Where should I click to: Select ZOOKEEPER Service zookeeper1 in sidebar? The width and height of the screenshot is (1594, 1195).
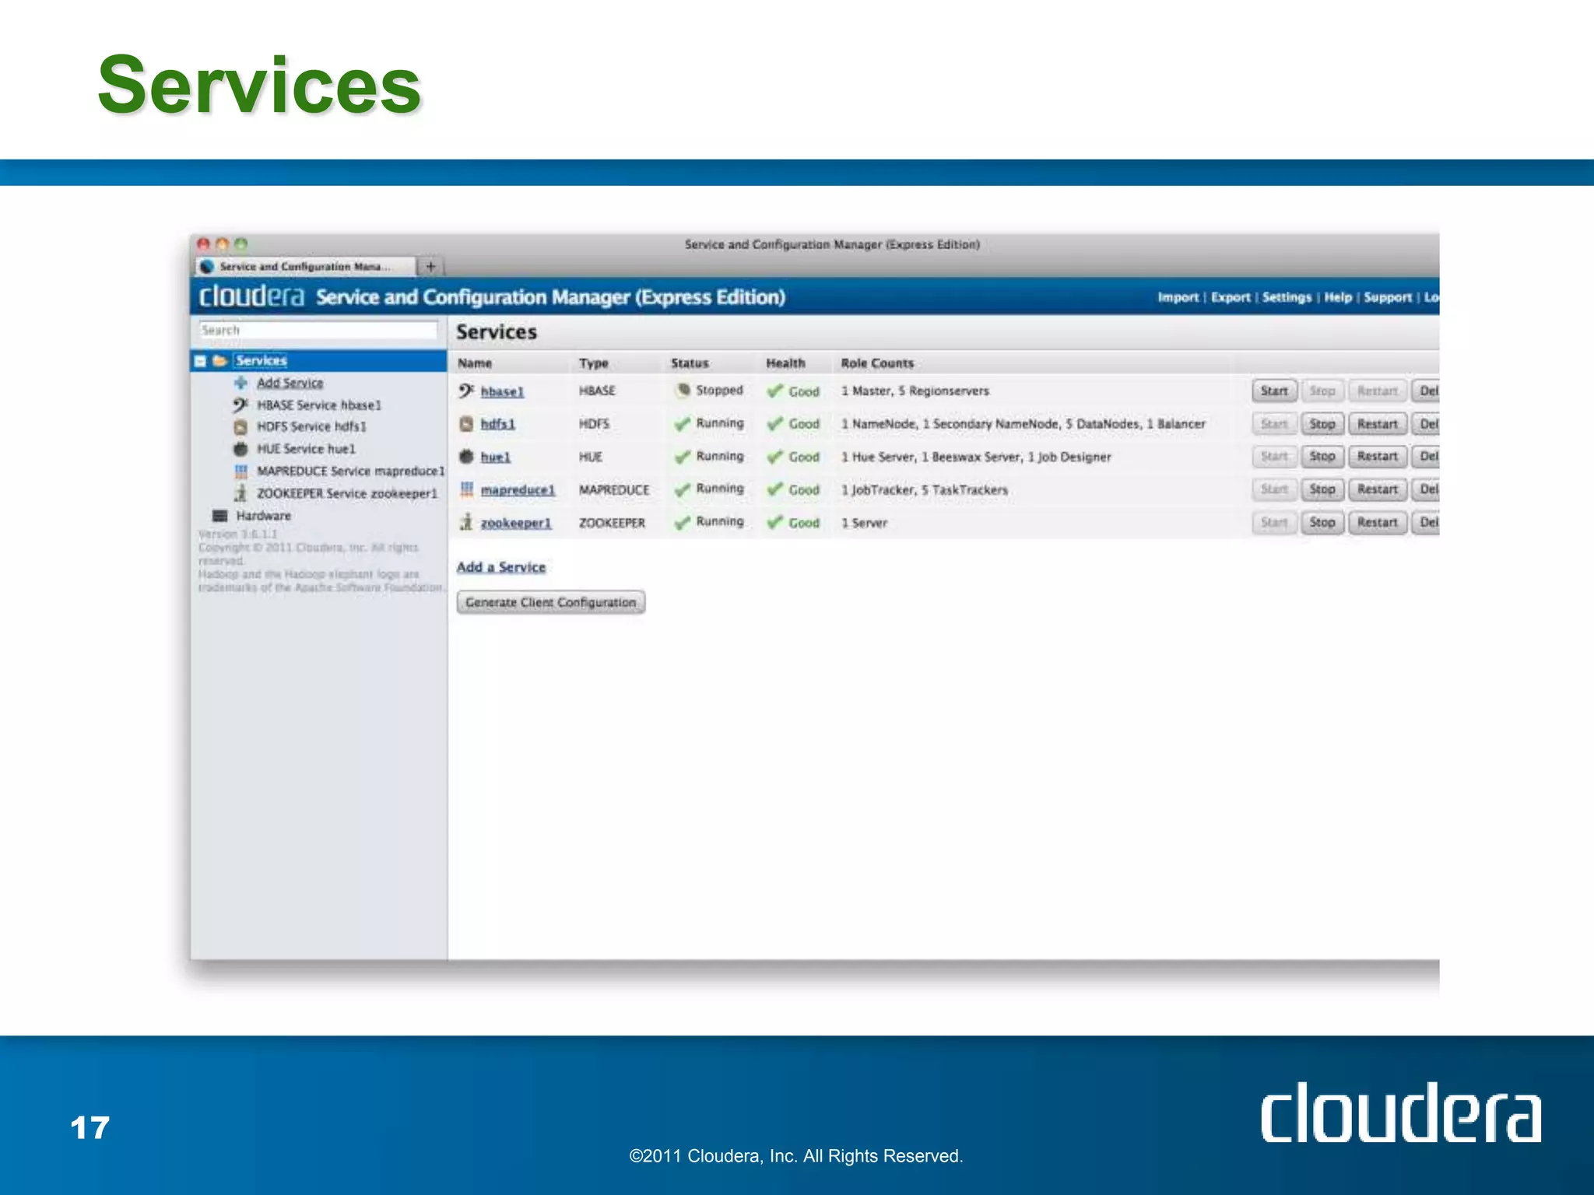pos(347,493)
